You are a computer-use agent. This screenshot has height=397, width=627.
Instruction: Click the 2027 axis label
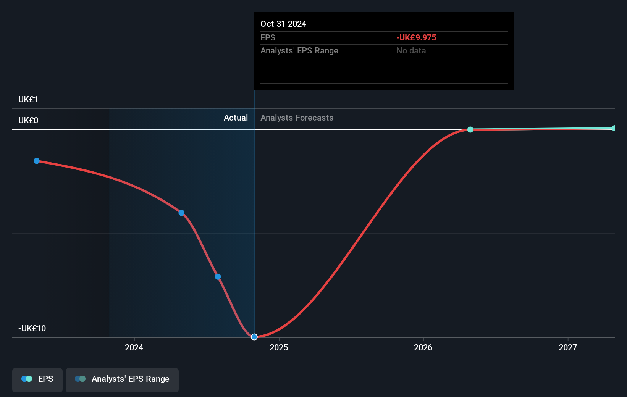[x=568, y=347]
